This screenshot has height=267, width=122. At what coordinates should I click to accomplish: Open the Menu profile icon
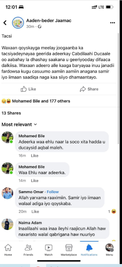pos(109,250)
